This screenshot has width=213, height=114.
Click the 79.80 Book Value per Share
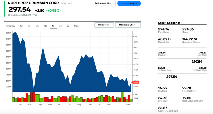coord(187,98)
